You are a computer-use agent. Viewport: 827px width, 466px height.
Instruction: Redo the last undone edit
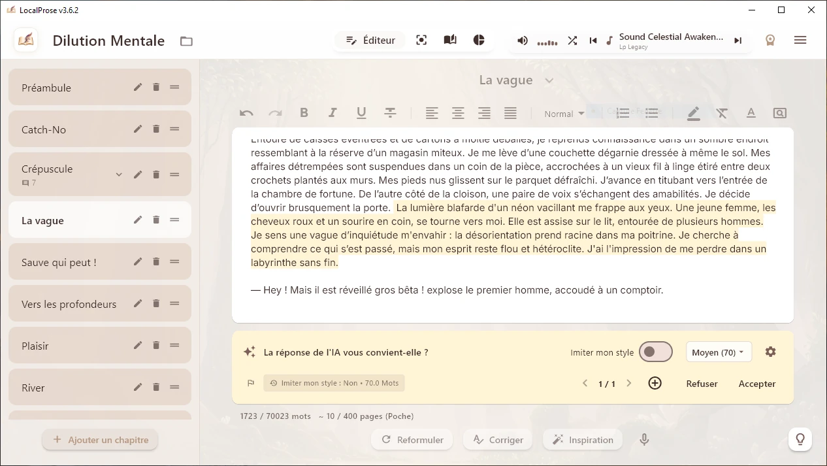click(x=275, y=113)
